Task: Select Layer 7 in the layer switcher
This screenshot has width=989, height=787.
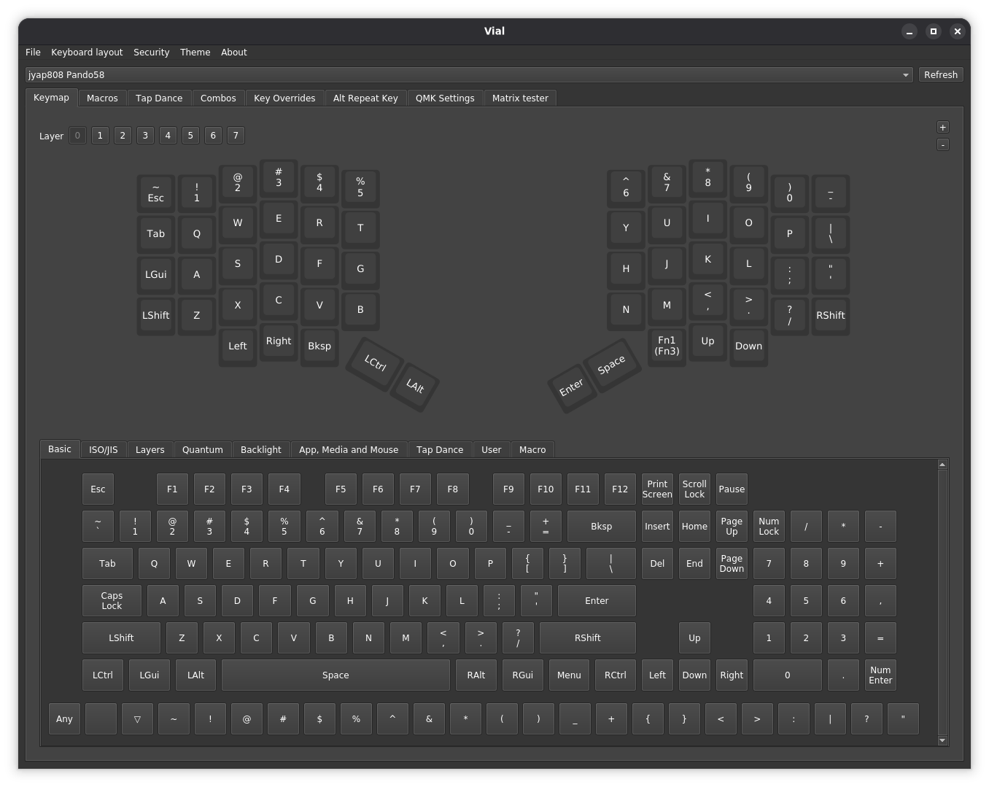Action: (x=236, y=135)
